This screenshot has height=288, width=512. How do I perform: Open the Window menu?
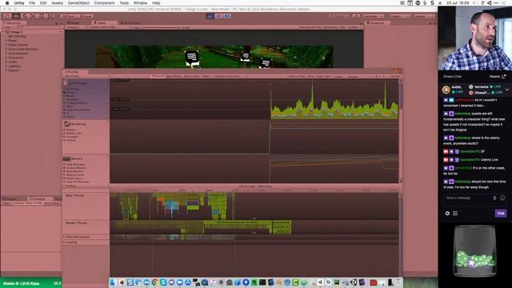[141, 3]
